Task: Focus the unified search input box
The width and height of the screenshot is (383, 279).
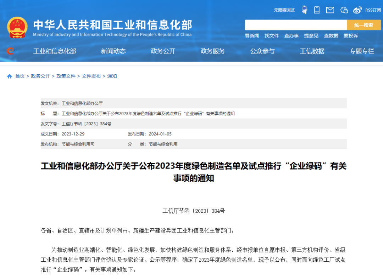Action: click(x=296, y=25)
